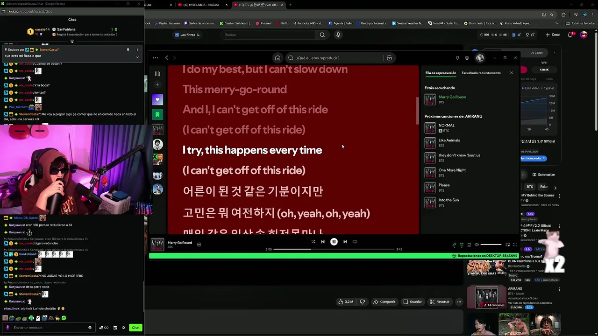The width and height of the screenshot is (598, 336).
Task: Skip to next track in Spotify
Action: point(345,242)
